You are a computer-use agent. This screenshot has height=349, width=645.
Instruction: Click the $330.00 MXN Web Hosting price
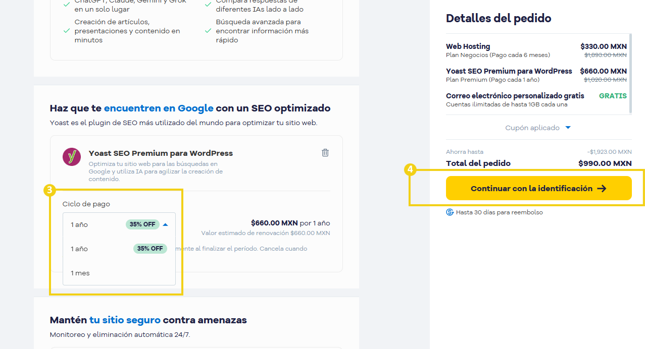pyautogui.click(x=604, y=46)
